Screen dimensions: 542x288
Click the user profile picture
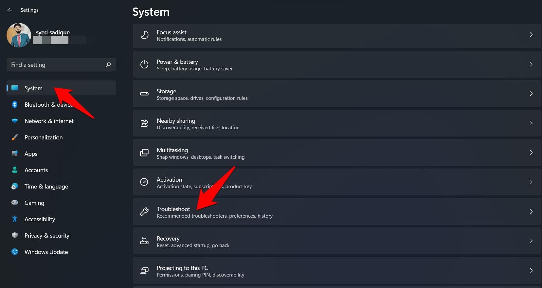click(19, 35)
